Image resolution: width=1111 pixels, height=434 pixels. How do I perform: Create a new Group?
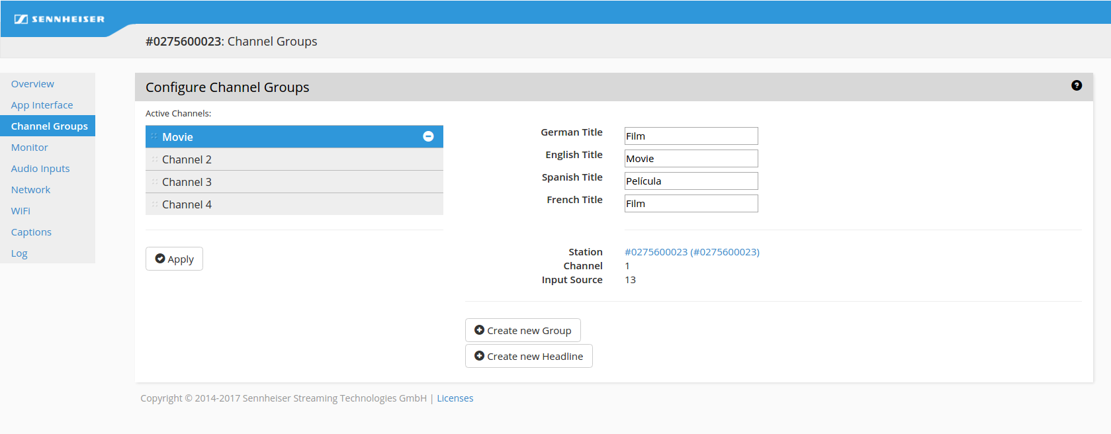522,330
